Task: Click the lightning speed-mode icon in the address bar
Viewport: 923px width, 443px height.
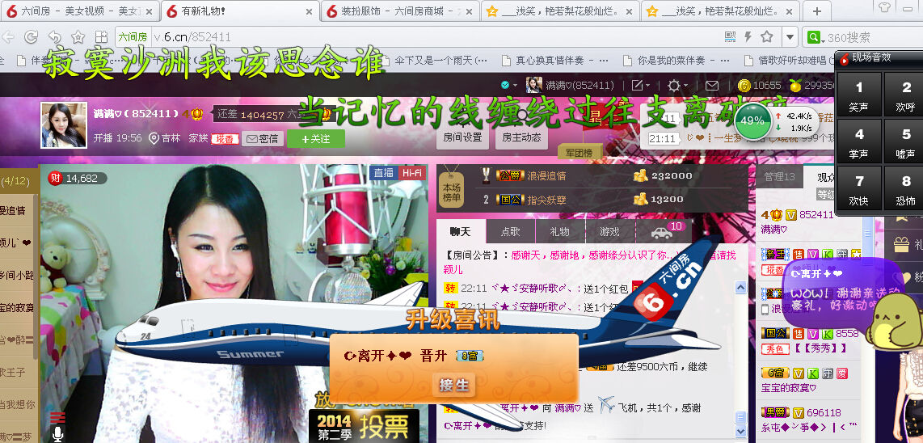Action: pos(748,37)
